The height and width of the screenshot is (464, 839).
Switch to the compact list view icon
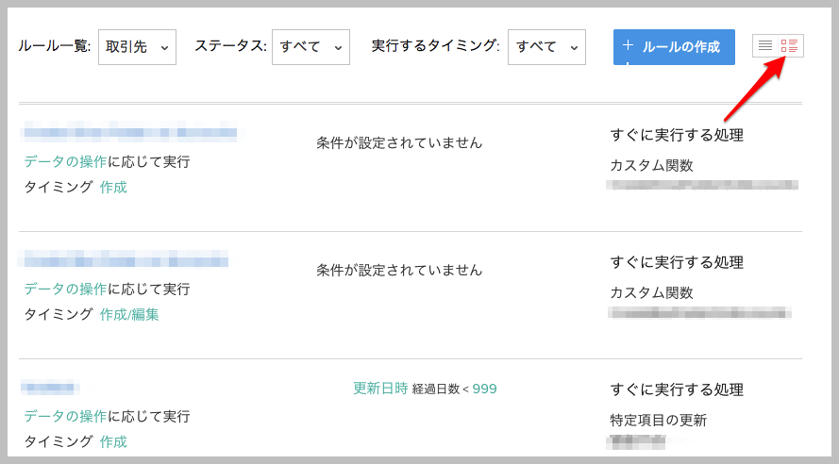pyautogui.click(x=765, y=45)
